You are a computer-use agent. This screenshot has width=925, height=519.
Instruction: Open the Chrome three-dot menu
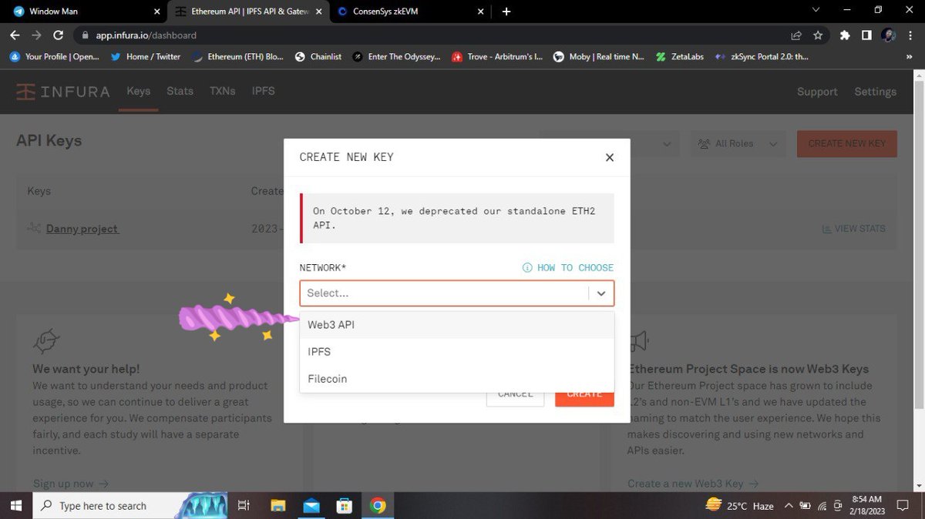[x=910, y=35]
